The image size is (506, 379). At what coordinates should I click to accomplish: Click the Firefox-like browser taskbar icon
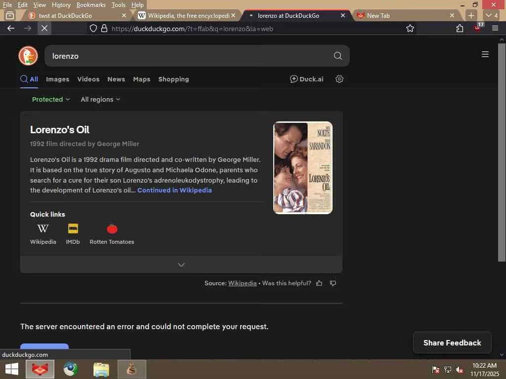coord(40,369)
